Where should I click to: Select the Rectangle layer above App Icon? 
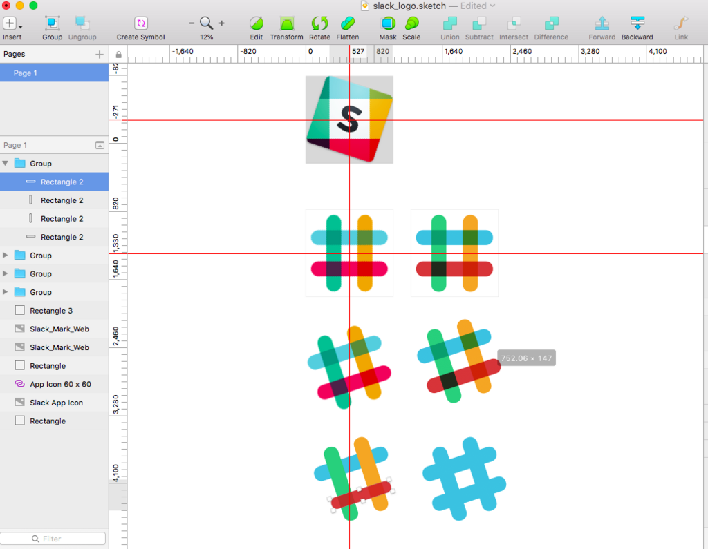(54, 366)
